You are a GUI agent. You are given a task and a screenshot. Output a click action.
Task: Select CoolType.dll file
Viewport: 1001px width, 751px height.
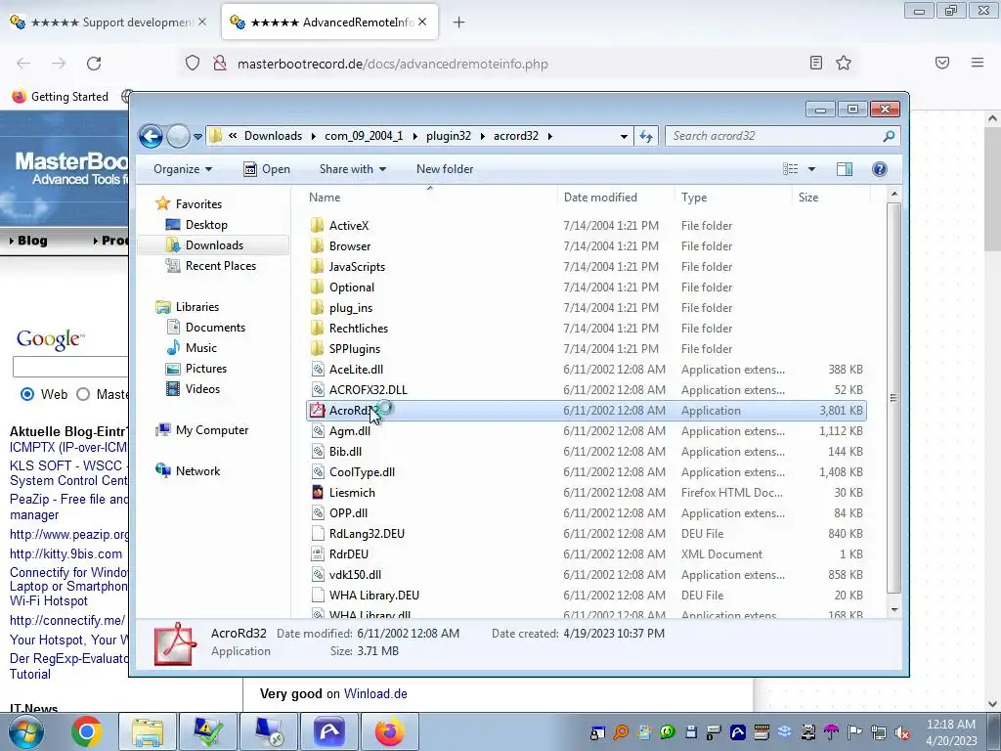point(362,472)
